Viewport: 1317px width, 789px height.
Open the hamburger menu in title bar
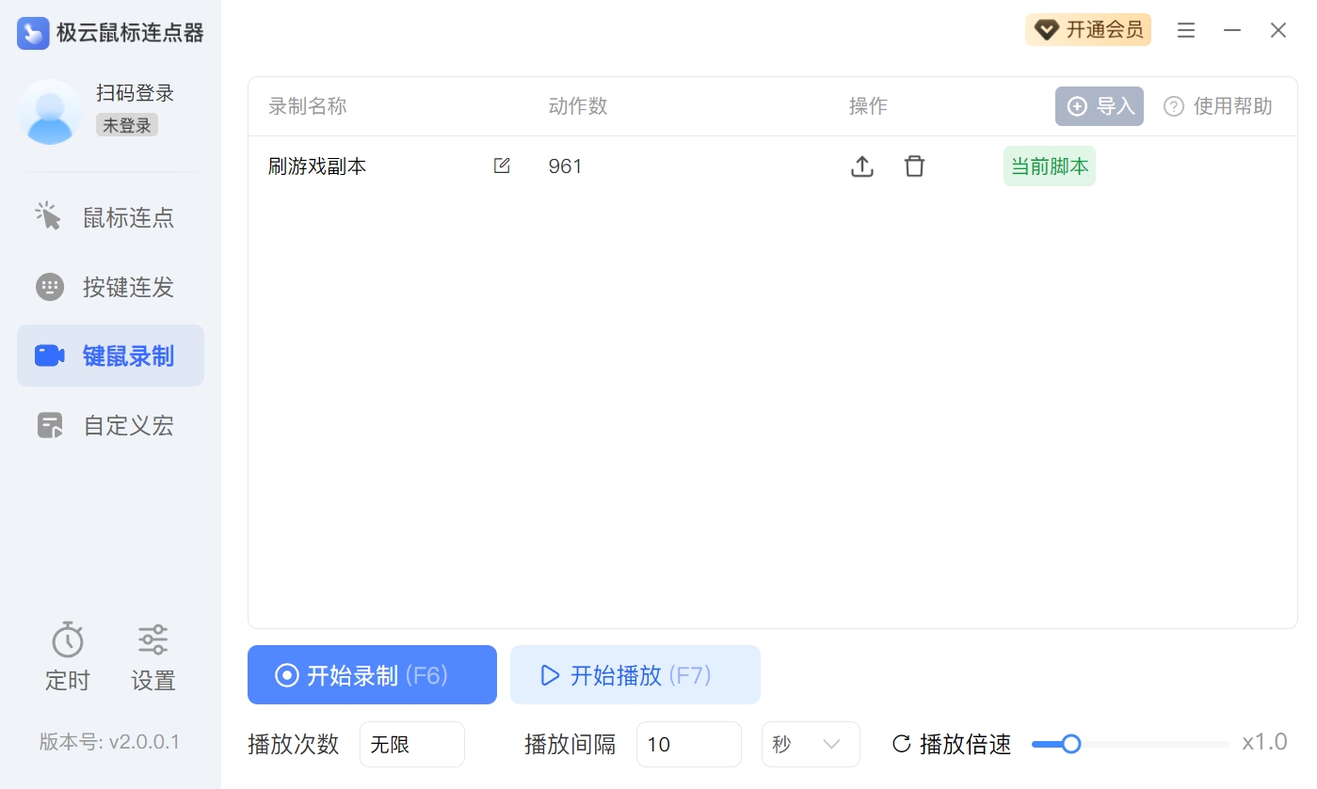(1186, 30)
